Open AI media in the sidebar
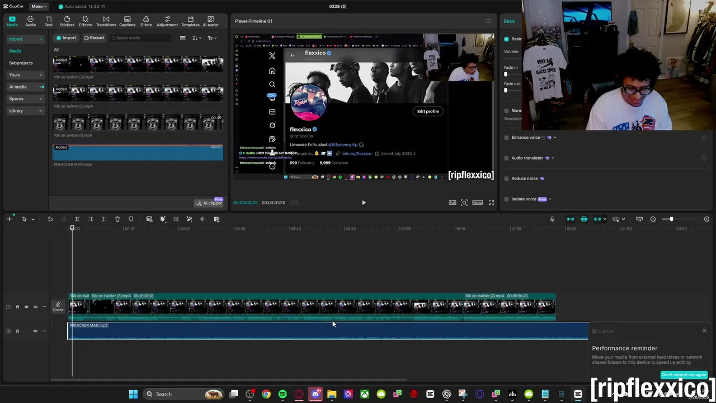 point(25,87)
